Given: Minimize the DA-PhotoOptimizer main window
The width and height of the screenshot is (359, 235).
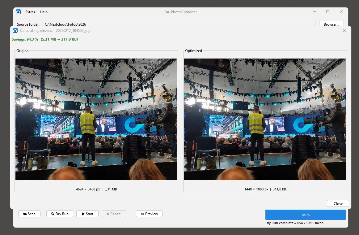Looking at the screenshot, I should 314,12.
